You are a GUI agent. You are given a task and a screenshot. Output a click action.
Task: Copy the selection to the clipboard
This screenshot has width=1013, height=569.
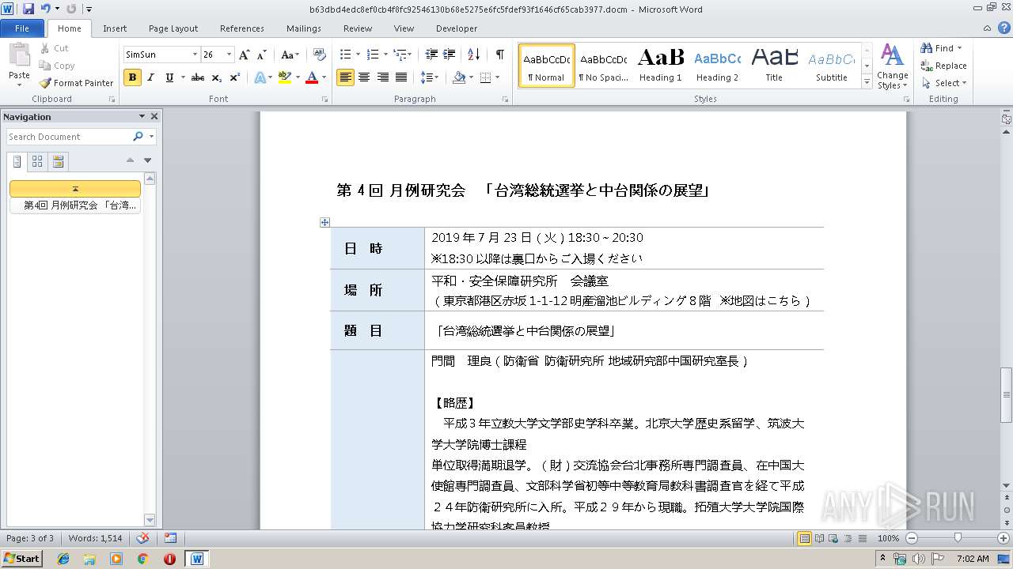(x=57, y=66)
